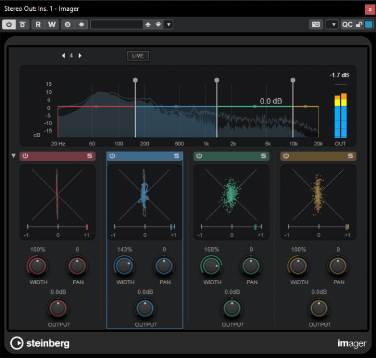Toggle the A/B settings comparison button
This screenshot has height=358, width=376.
(68, 24)
